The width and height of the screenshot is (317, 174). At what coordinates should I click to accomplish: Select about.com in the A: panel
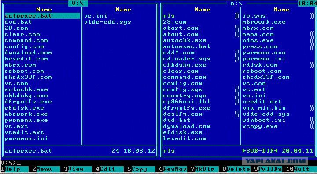(181, 34)
